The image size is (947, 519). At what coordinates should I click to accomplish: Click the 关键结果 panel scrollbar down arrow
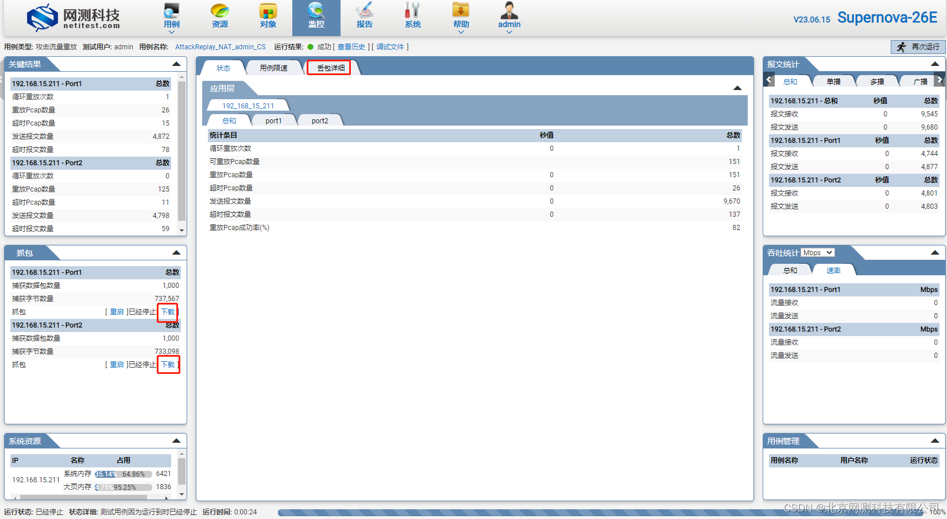(182, 231)
